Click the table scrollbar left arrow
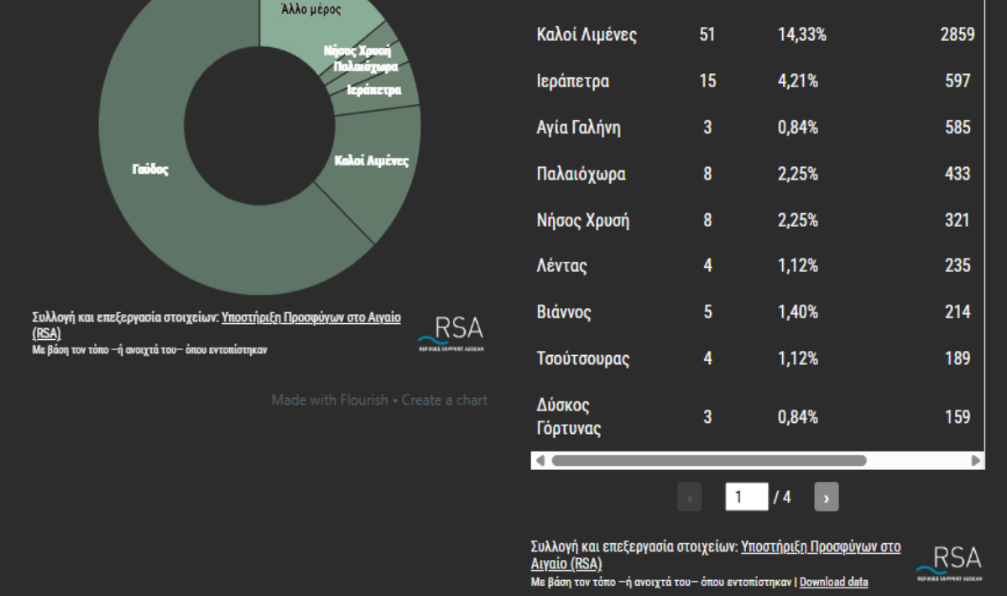Viewport: 1007px width, 596px height. [540, 461]
